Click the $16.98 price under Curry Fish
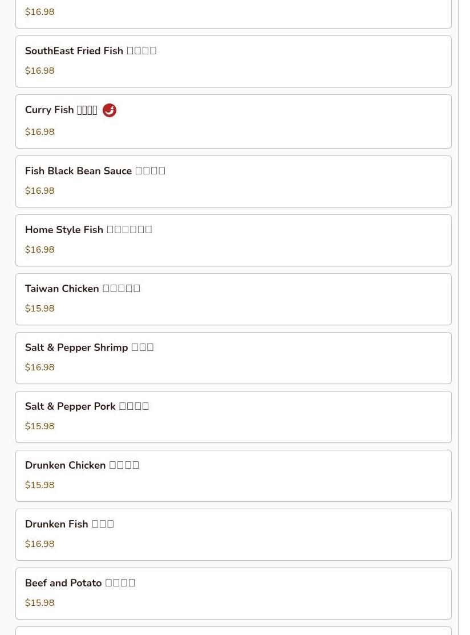Screen dimensions: 470x635 pos(39,131)
